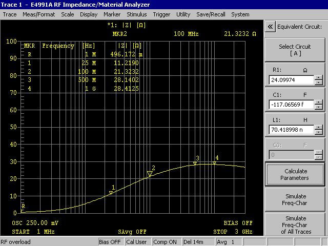Viewport: 328px width, 246px height.
Task: Click the OSC 250.00 mV readout
Action: 35,223
